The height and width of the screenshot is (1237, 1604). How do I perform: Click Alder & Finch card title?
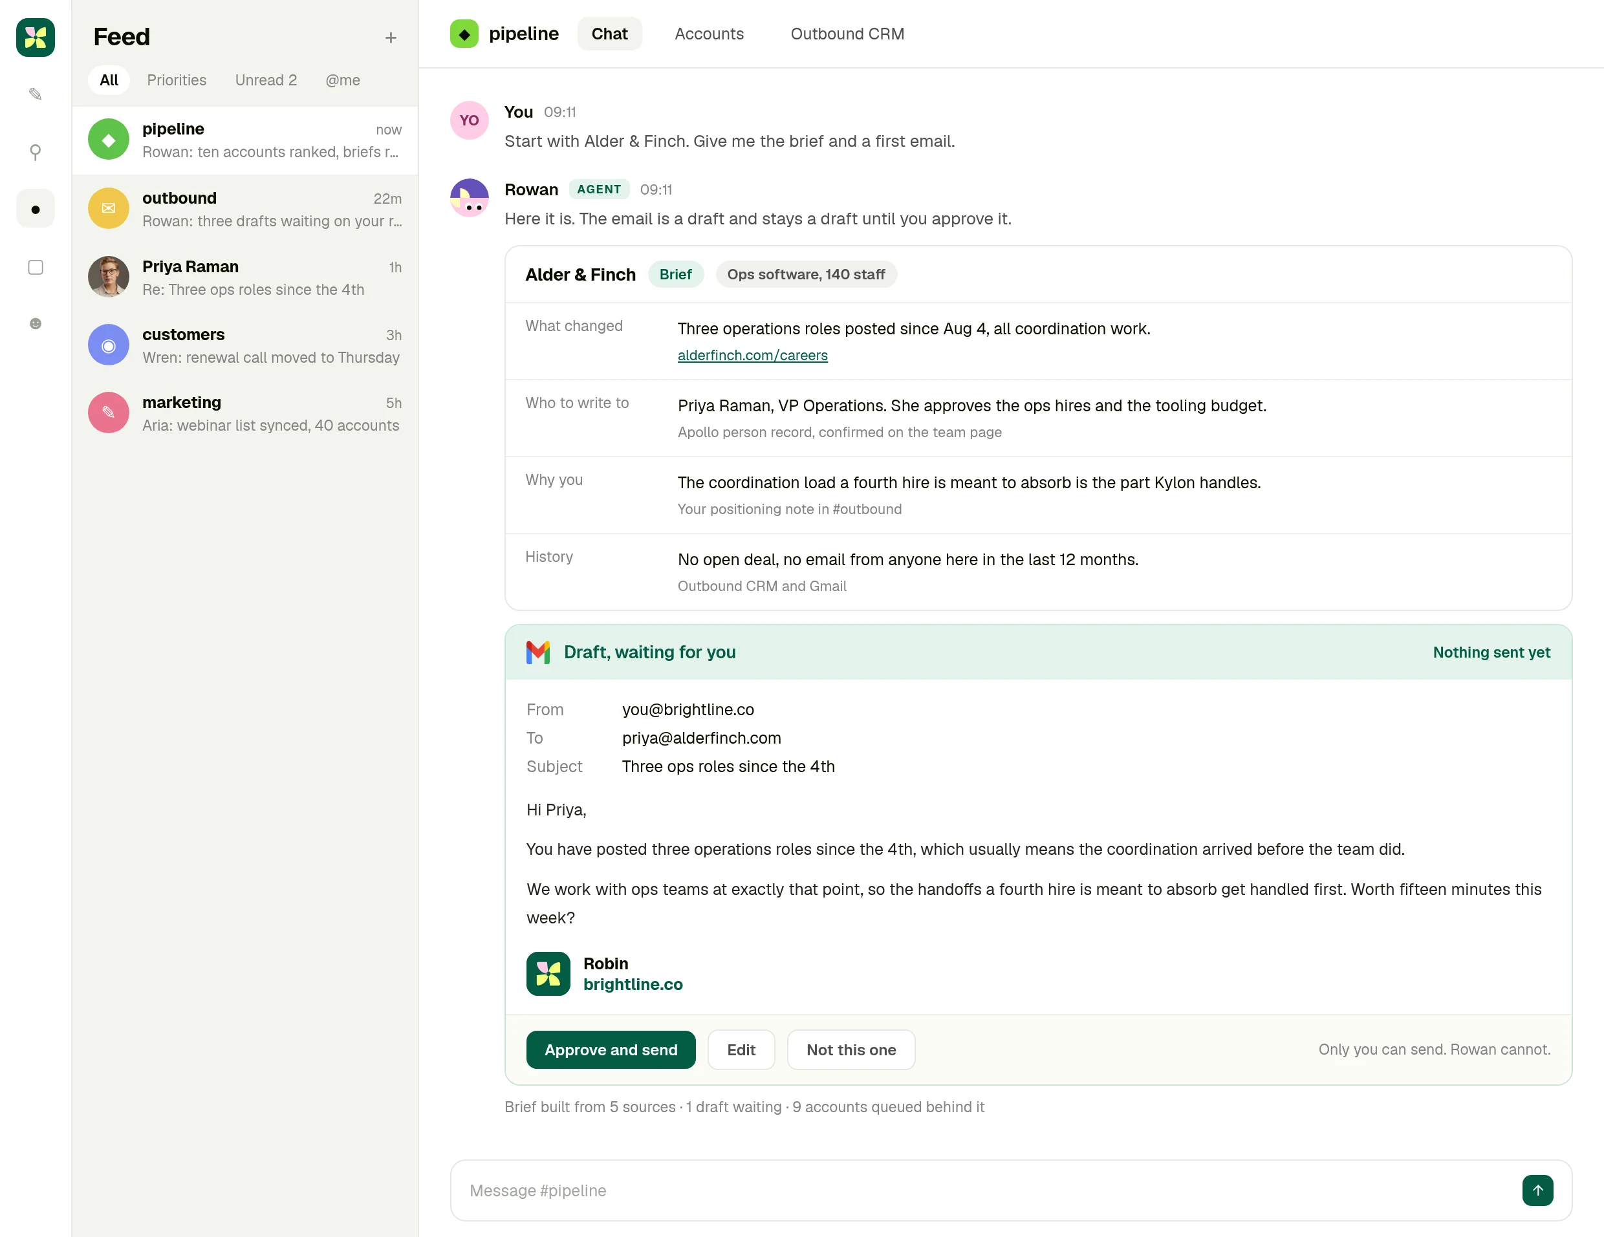580,275
